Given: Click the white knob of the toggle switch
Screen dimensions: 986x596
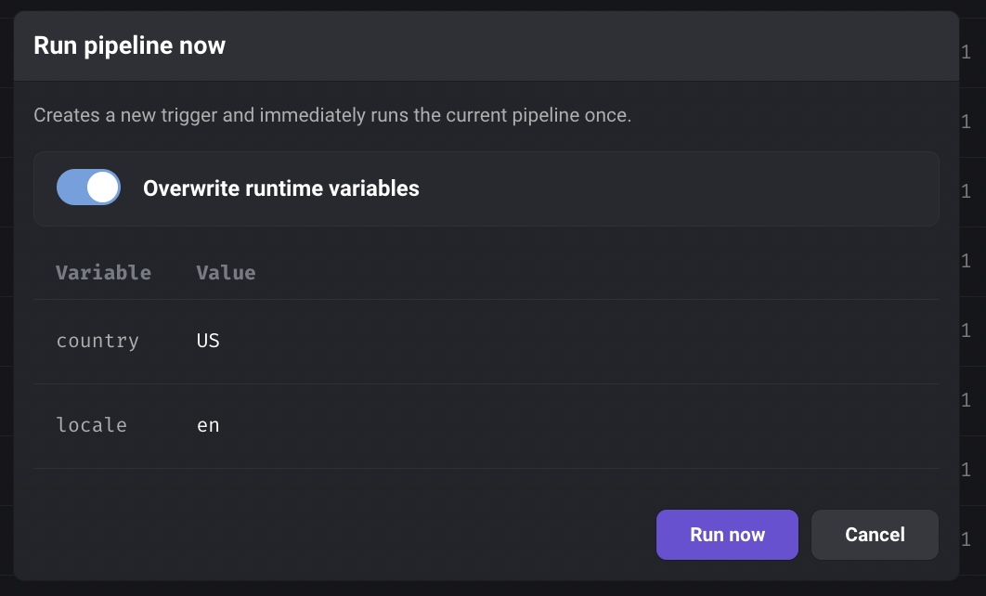Looking at the screenshot, I should (x=102, y=188).
